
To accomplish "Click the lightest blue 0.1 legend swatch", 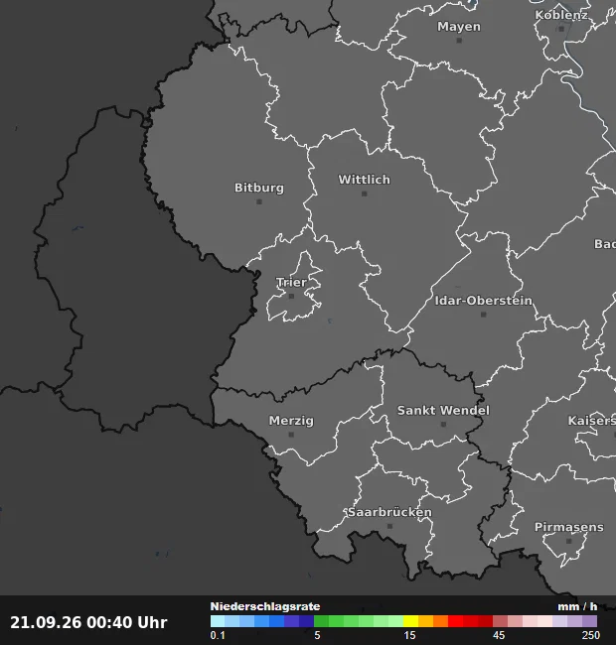I will [x=218, y=621].
